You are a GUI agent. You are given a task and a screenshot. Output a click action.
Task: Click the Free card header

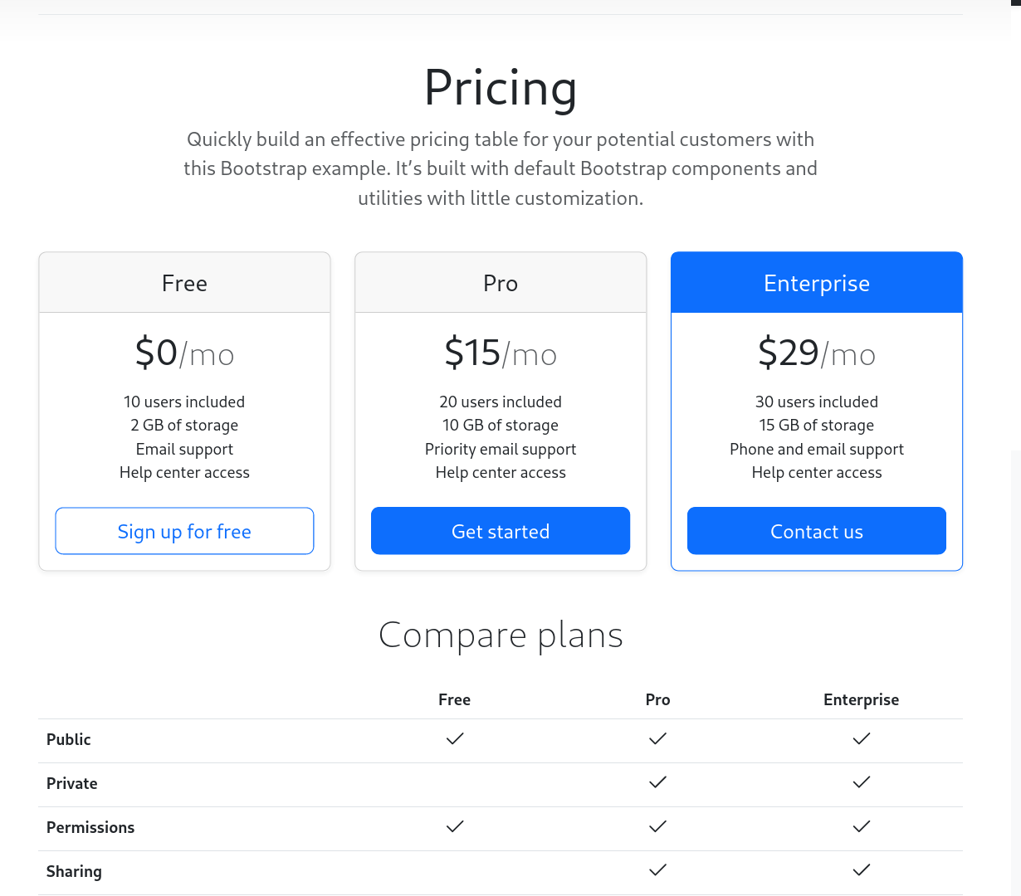click(184, 283)
